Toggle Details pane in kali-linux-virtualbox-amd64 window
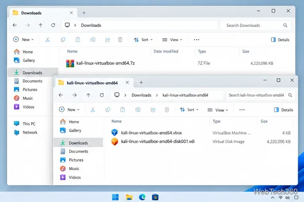304x202 pixels. coord(283,110)
